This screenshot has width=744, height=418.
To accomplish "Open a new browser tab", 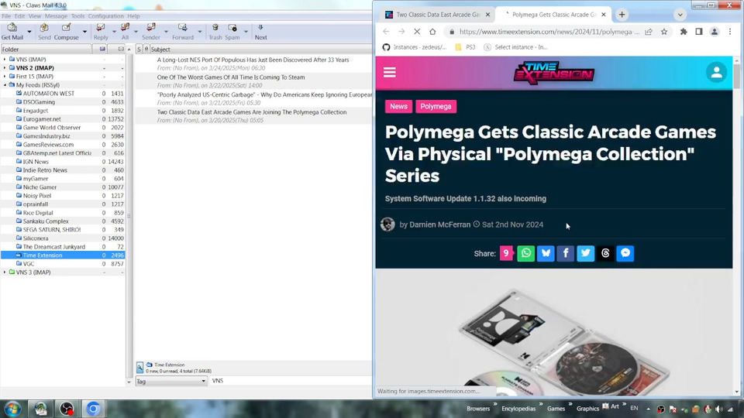I will (622, 15).
